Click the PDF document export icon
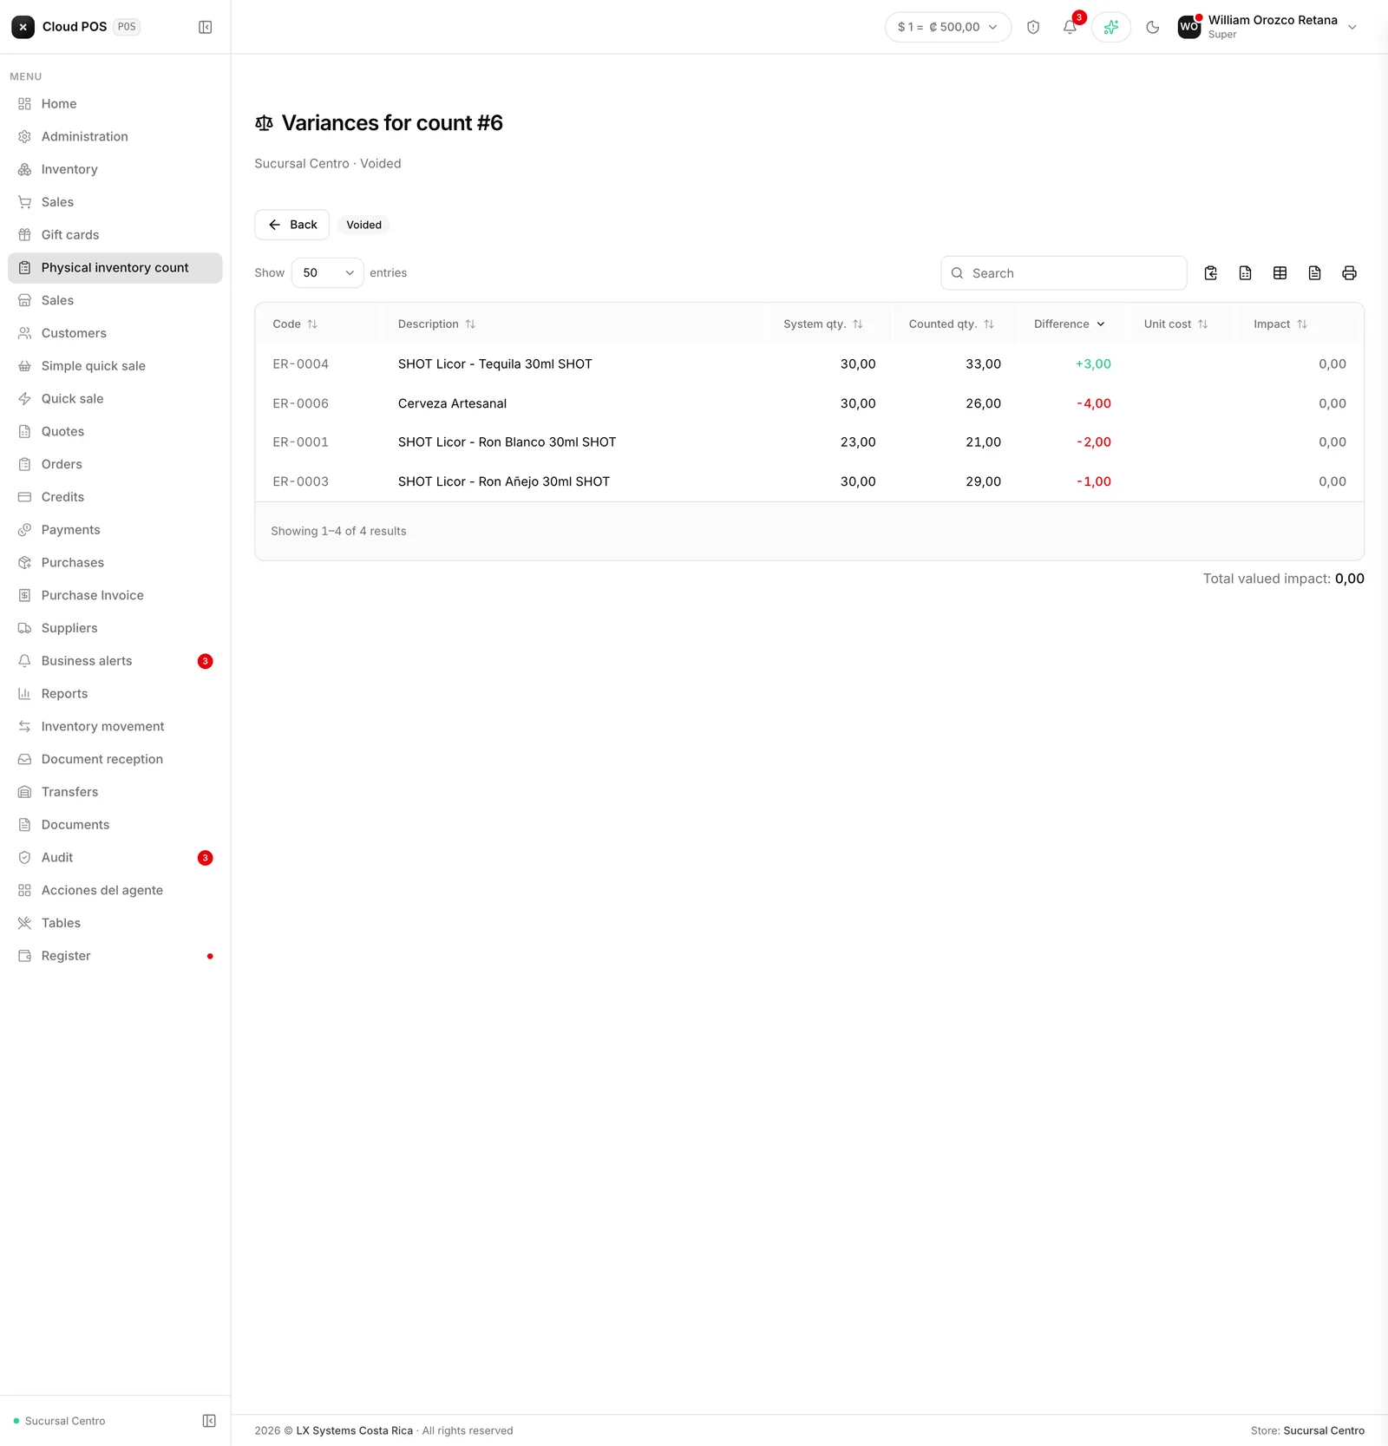This screenshot has height=1446, width=1388. coord(1314,273)
